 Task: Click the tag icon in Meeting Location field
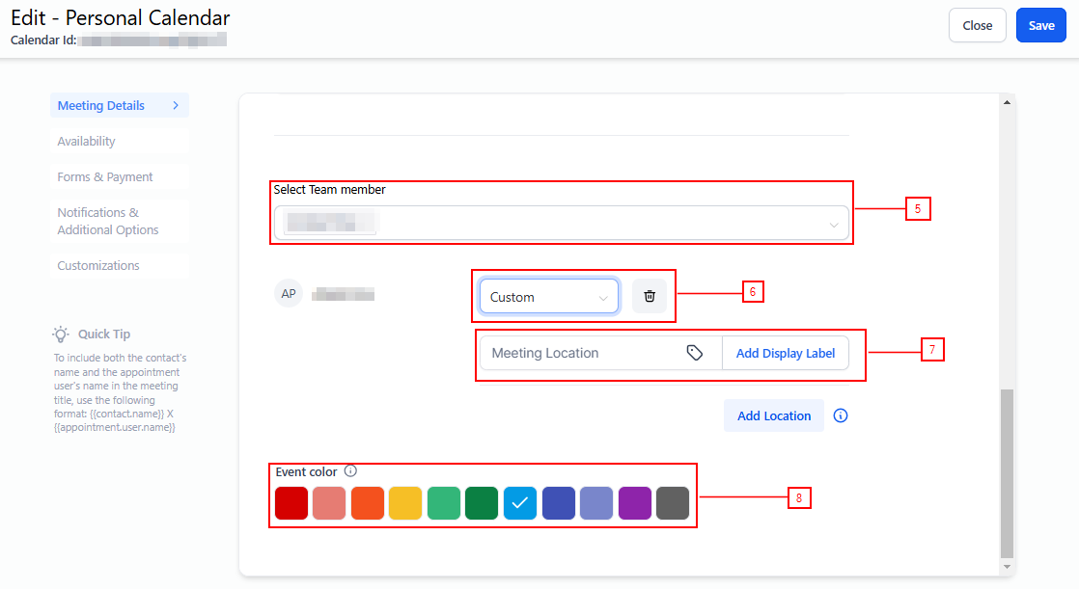tap(694, 353)
